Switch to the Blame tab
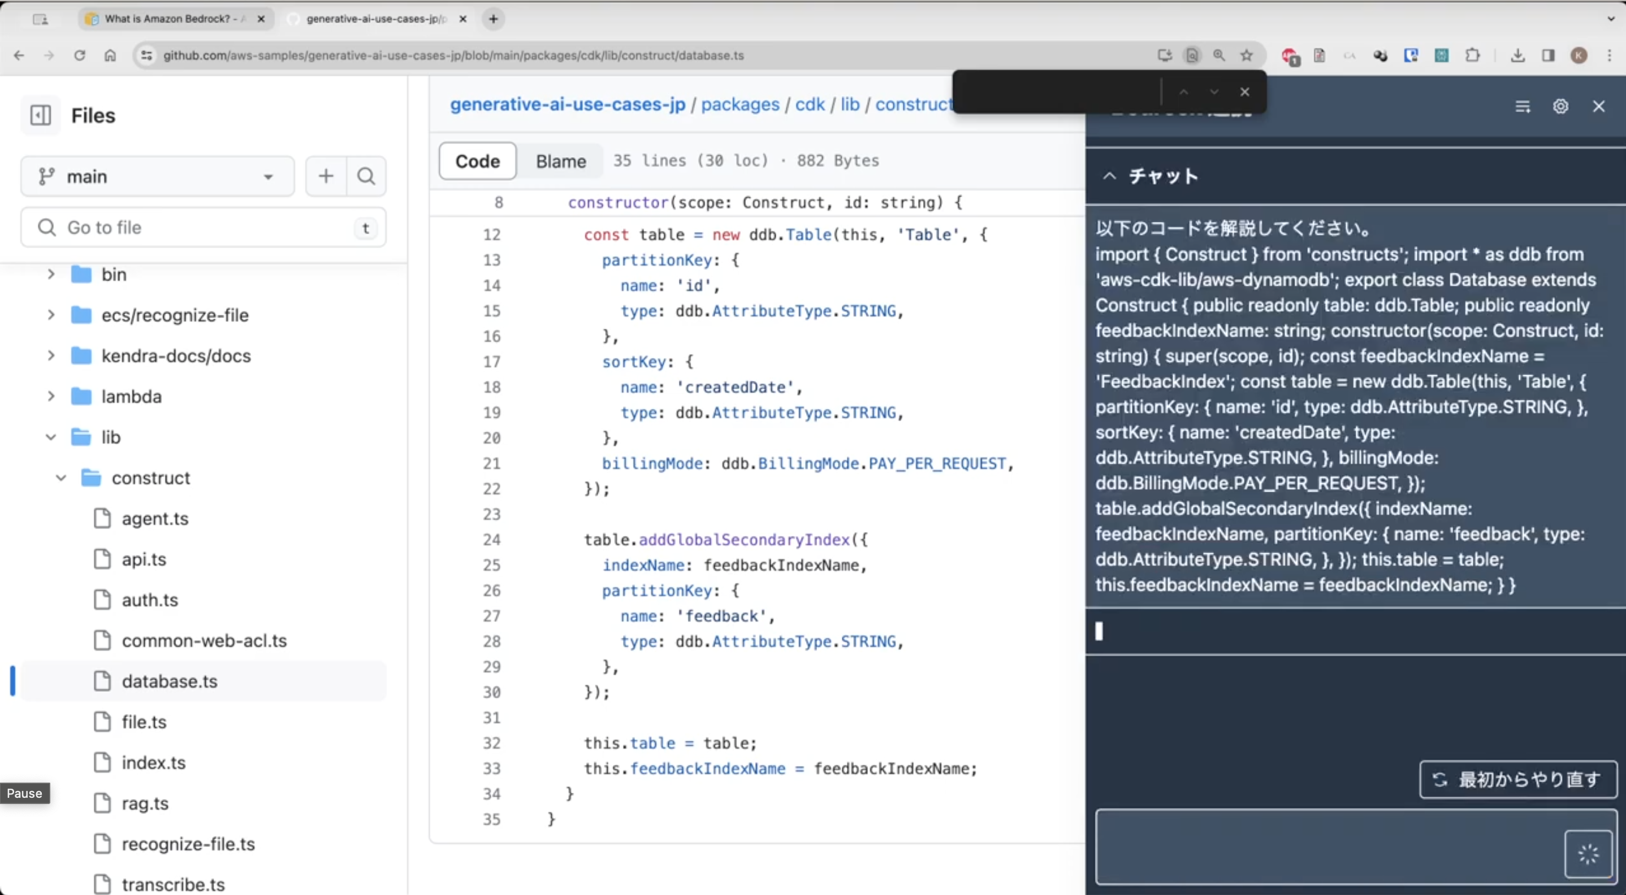Image resolution: width=1626 pixels, height=895 pixels. pyautogui.click(x=560, y=162)
